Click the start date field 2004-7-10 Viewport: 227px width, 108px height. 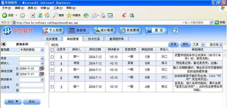[29, 68]
